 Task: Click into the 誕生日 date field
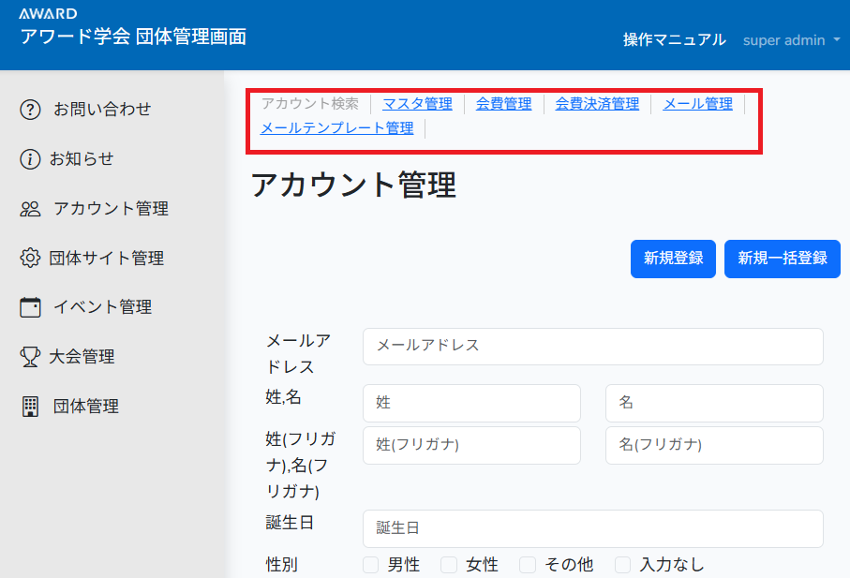[592, 528]
